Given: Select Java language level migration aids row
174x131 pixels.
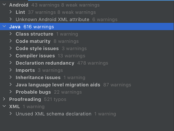Looking at the screenshot, I should pos(87,85).
